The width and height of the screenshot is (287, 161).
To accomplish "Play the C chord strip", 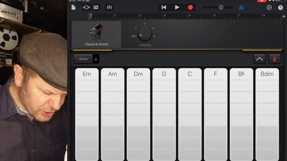I will pos(190,114).
